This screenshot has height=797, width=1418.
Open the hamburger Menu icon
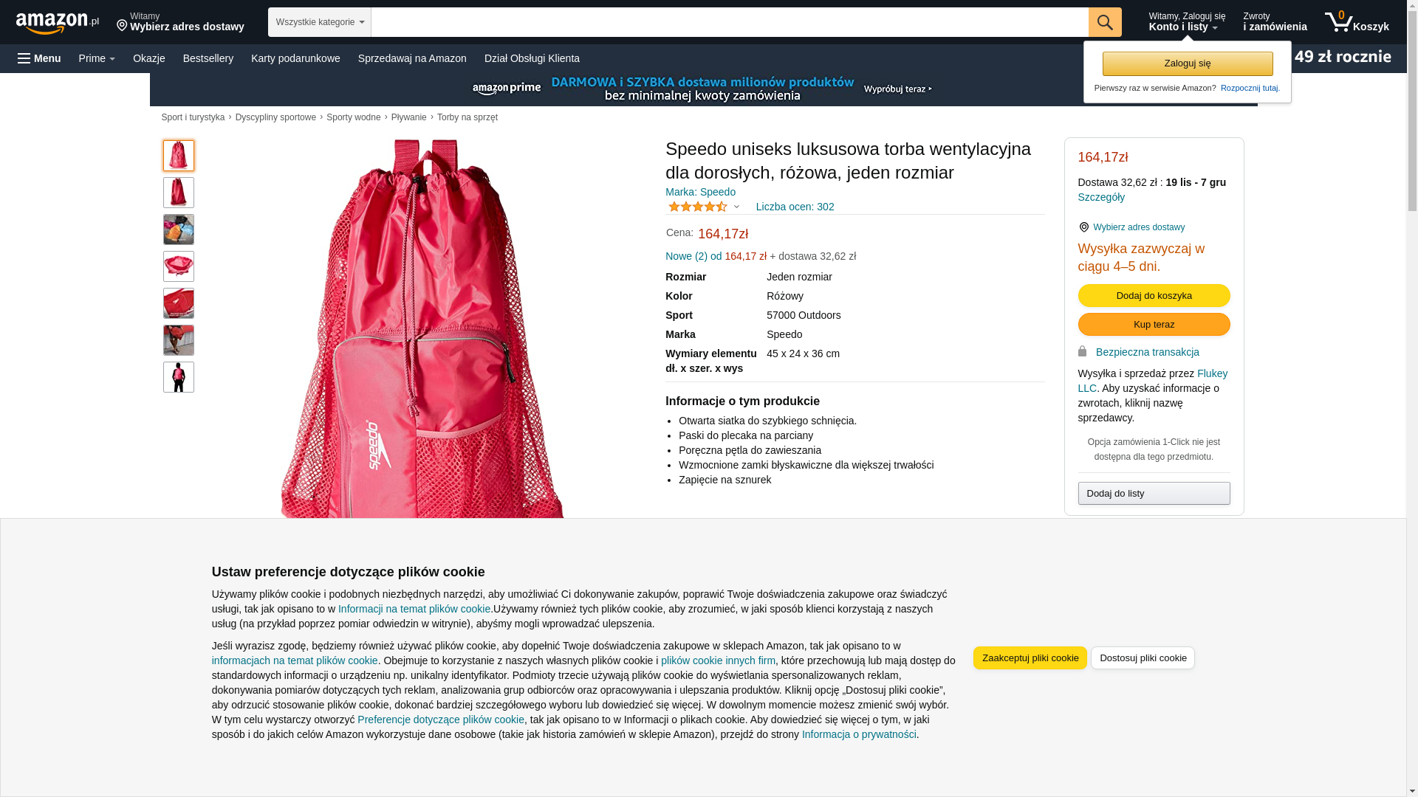(x=39, y=58)
